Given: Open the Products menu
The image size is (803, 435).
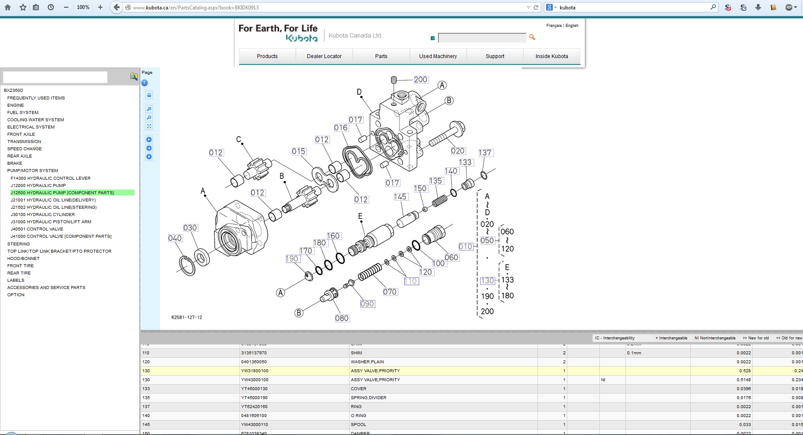Looking at the screenshot, I should [267, 56].
